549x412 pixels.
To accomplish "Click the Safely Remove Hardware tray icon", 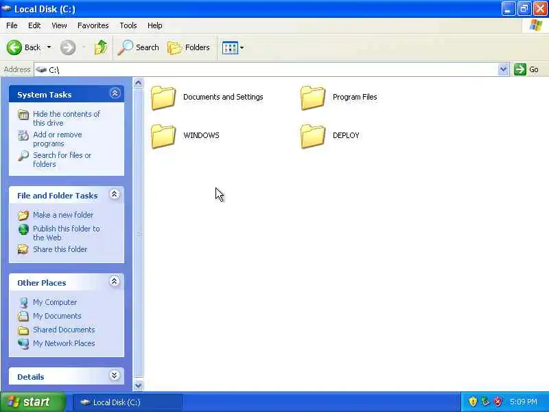I will click(x=485, y=402).
